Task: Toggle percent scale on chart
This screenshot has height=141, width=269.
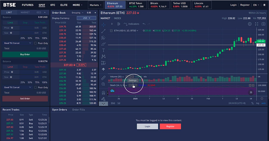Action: point(252,103)
